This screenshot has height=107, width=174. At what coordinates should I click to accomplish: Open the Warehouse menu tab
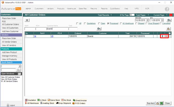pyautogui.click(x=71, y=9)
